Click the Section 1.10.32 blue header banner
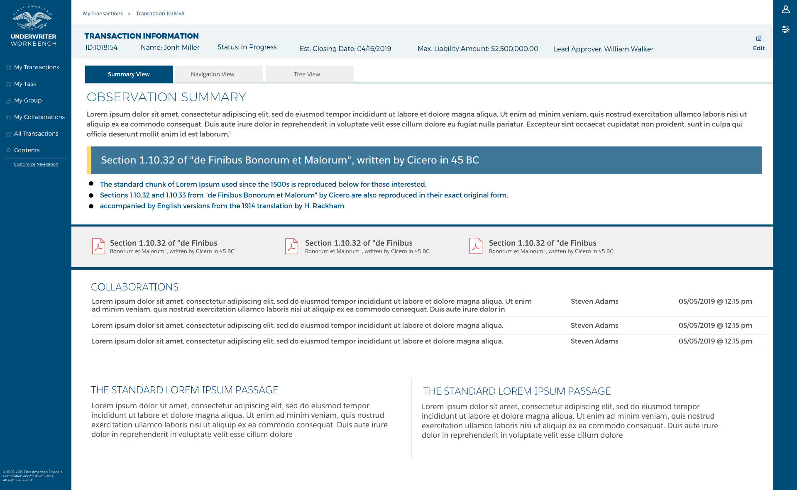Screen dimensions: 797x490 (x=426, y=160)
